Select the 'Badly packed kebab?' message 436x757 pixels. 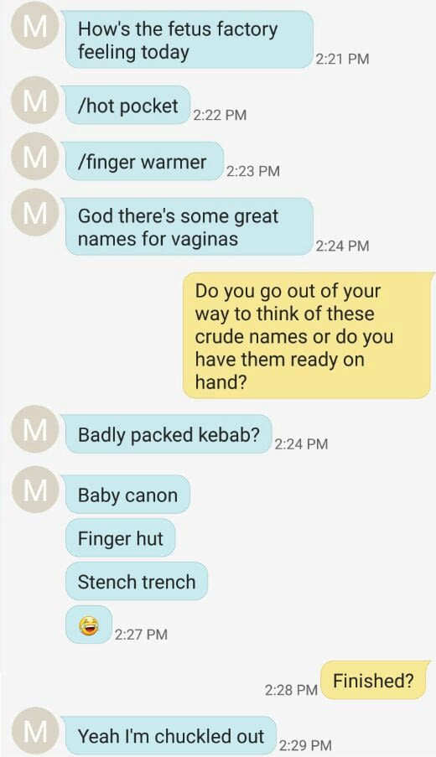(169, 434)
